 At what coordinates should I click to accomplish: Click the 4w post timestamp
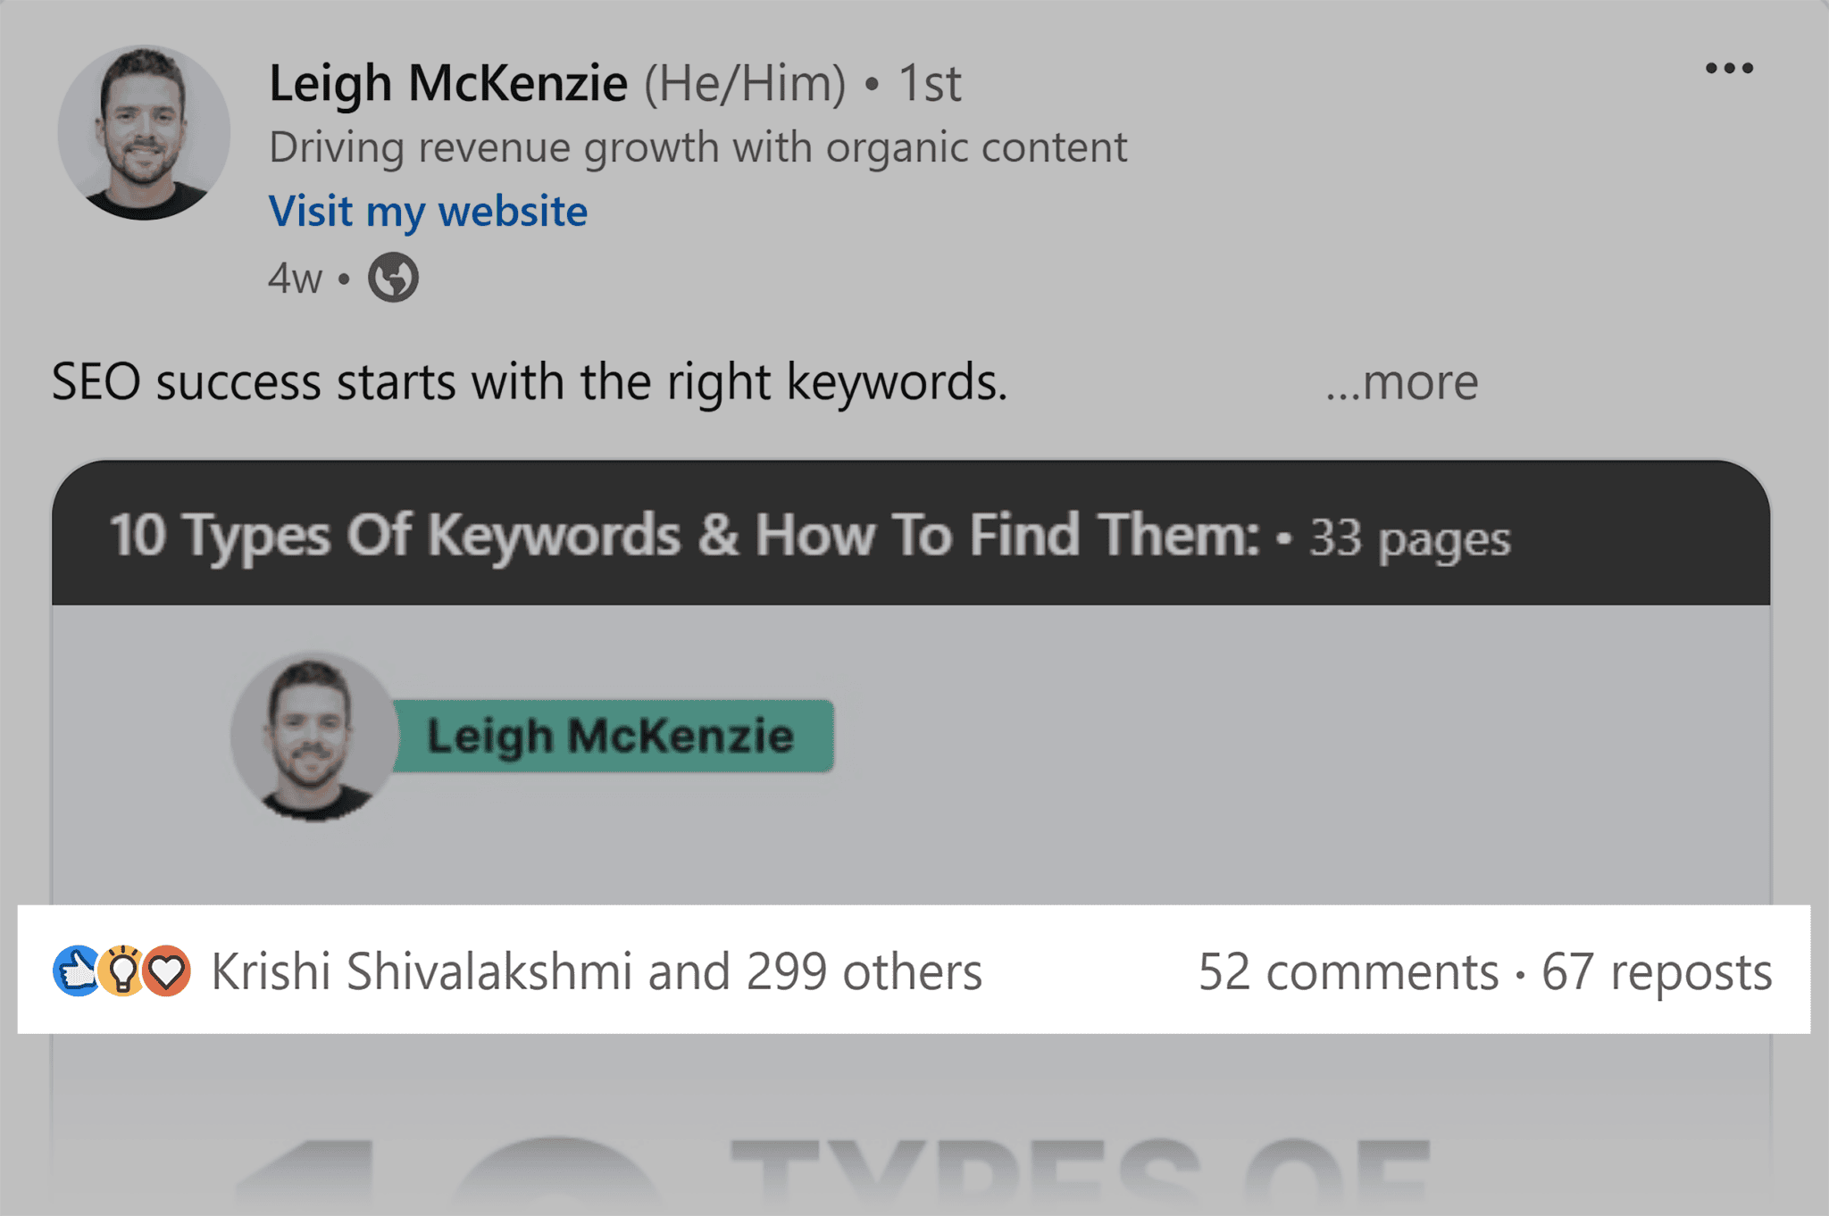(294, 279)
